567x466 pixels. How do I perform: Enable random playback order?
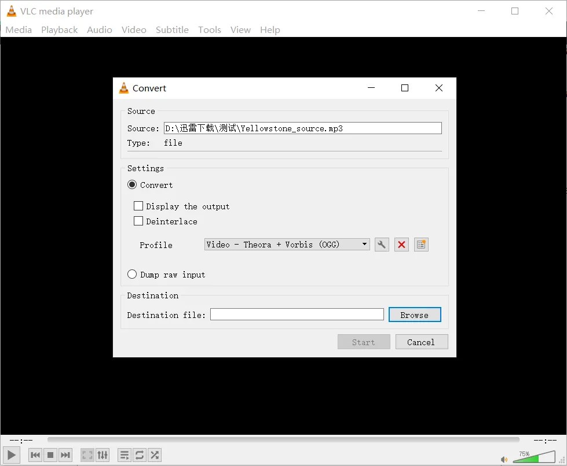point(154,455)
